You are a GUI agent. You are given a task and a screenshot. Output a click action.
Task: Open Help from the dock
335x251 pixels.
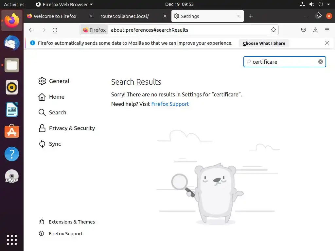(12, 154)
